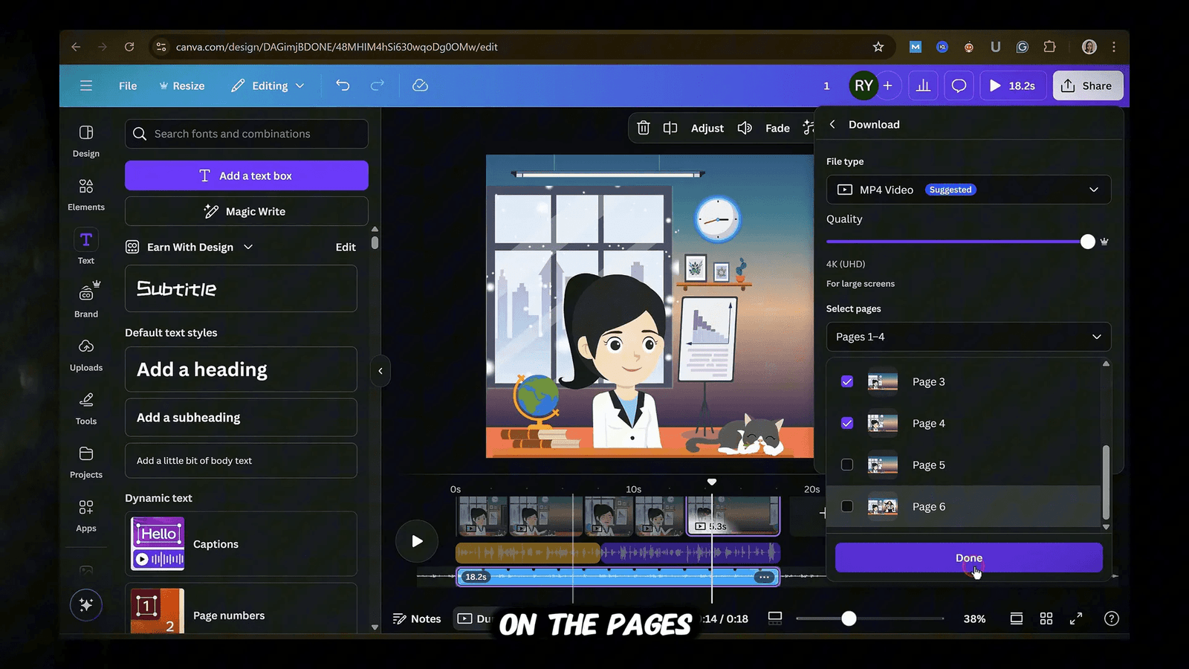Go back from Download panel
The image size is (1189, 669).
tap(832, 125)
